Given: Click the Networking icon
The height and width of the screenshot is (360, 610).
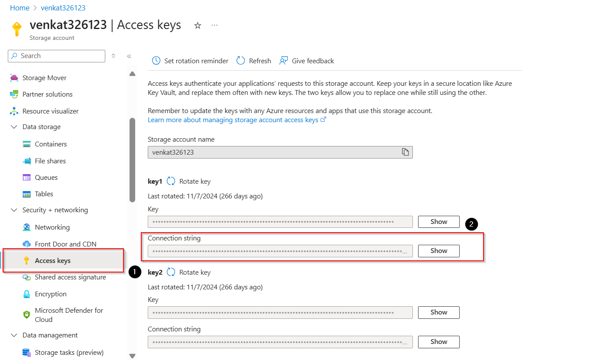Looking at the screenshot, I should click(x=27, y=227).
